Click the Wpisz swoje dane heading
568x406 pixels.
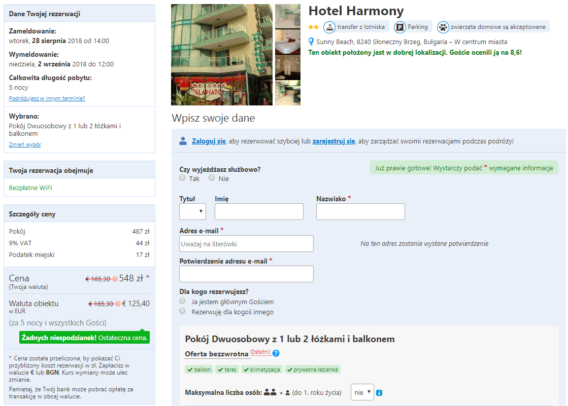coord(213,118)
